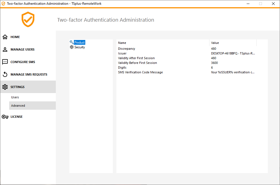
Task: Click the orange TSplus shield logo
Action: point(28,20)
